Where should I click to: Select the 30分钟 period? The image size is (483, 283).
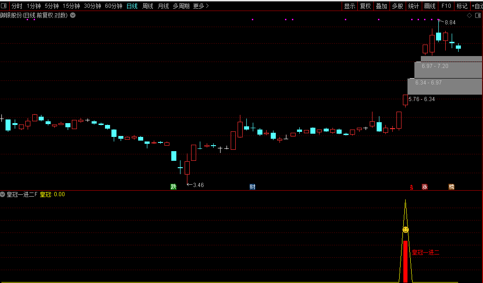click(x=93, y=6)
